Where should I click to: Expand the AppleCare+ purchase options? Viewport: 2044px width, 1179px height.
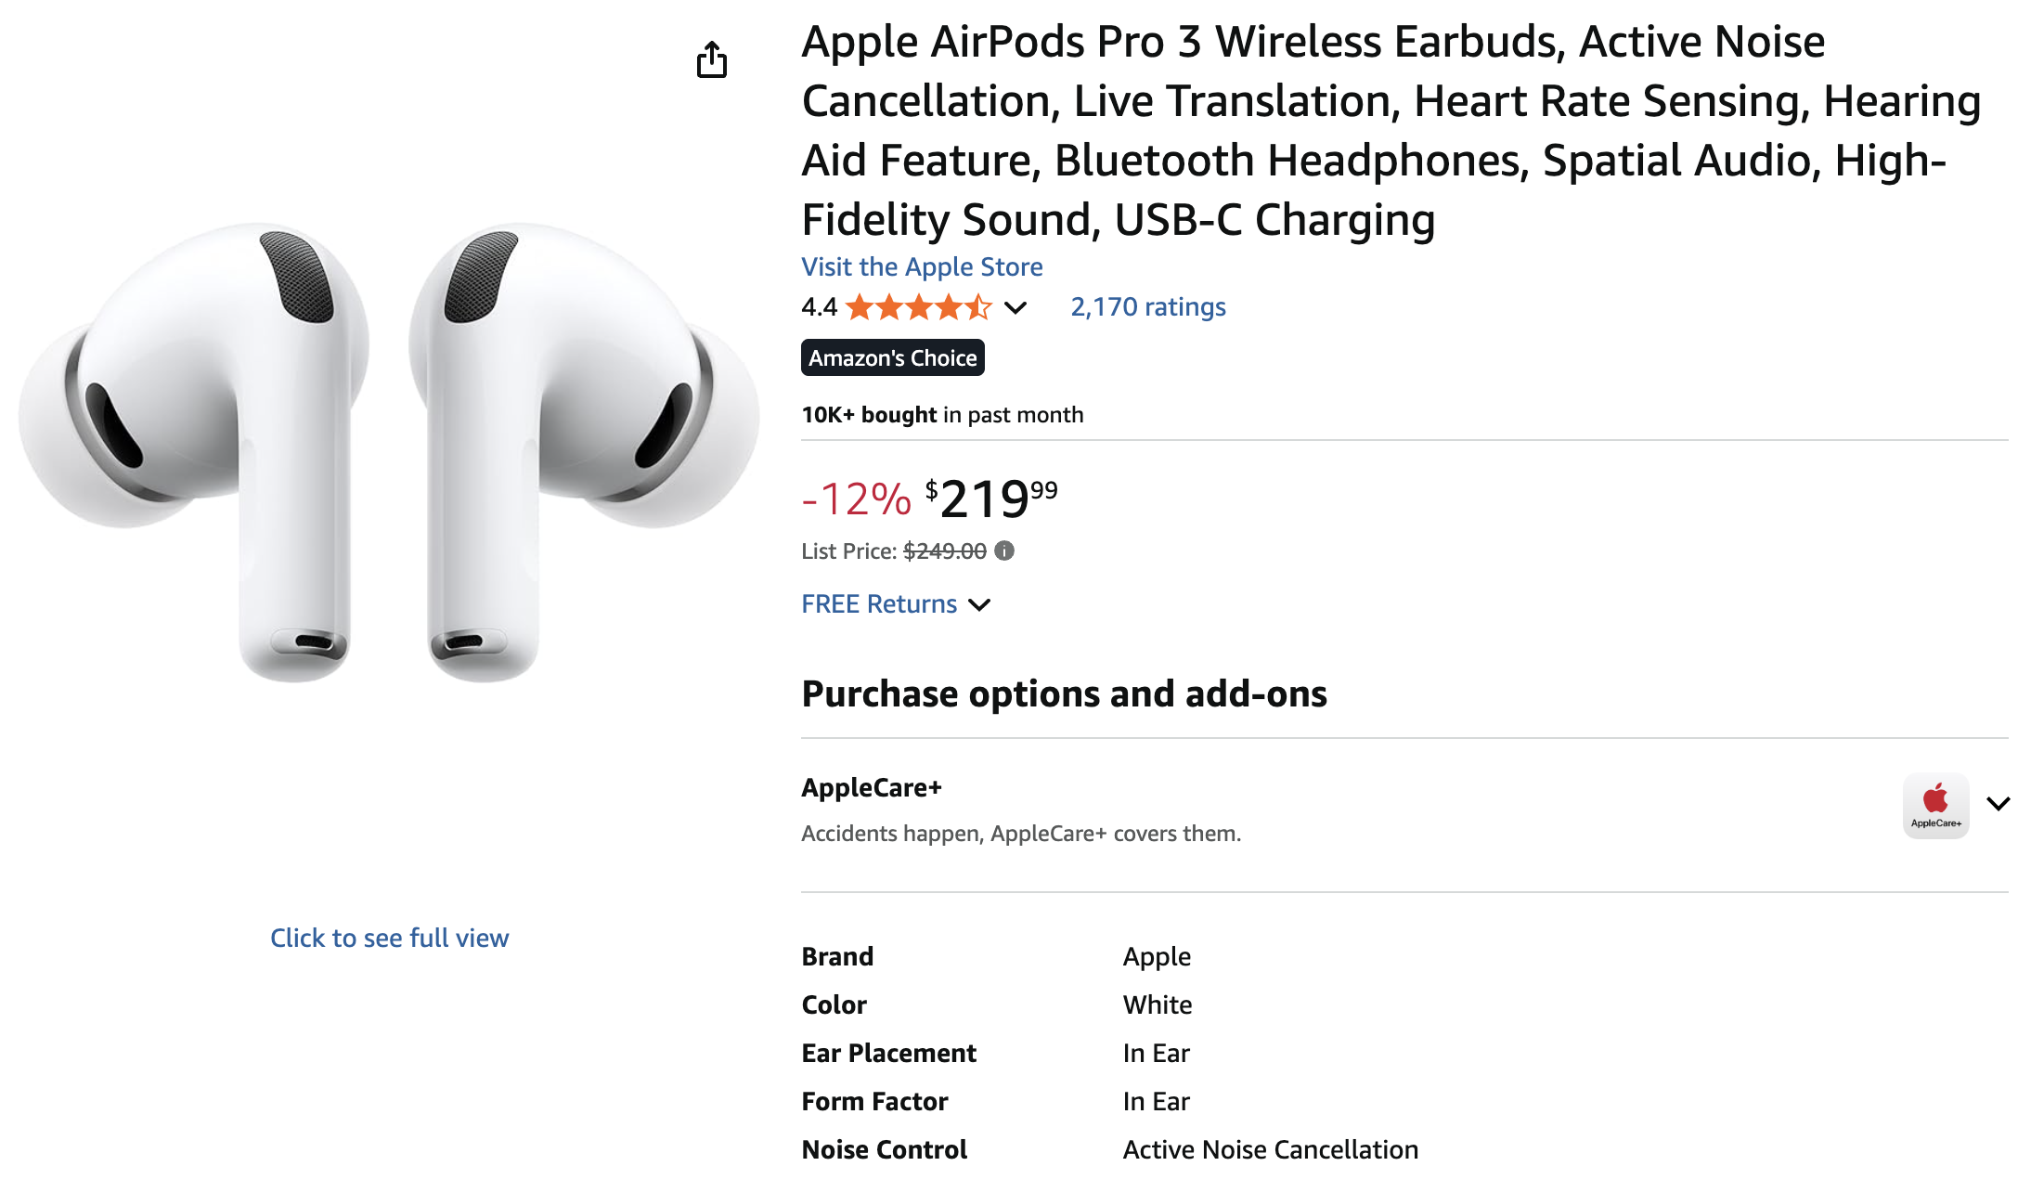1998,804
